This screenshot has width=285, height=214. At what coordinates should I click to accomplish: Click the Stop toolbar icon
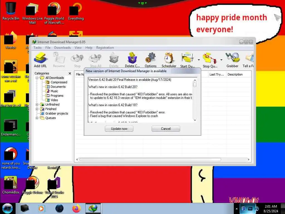pyautogui.click(x=77, y=60)
